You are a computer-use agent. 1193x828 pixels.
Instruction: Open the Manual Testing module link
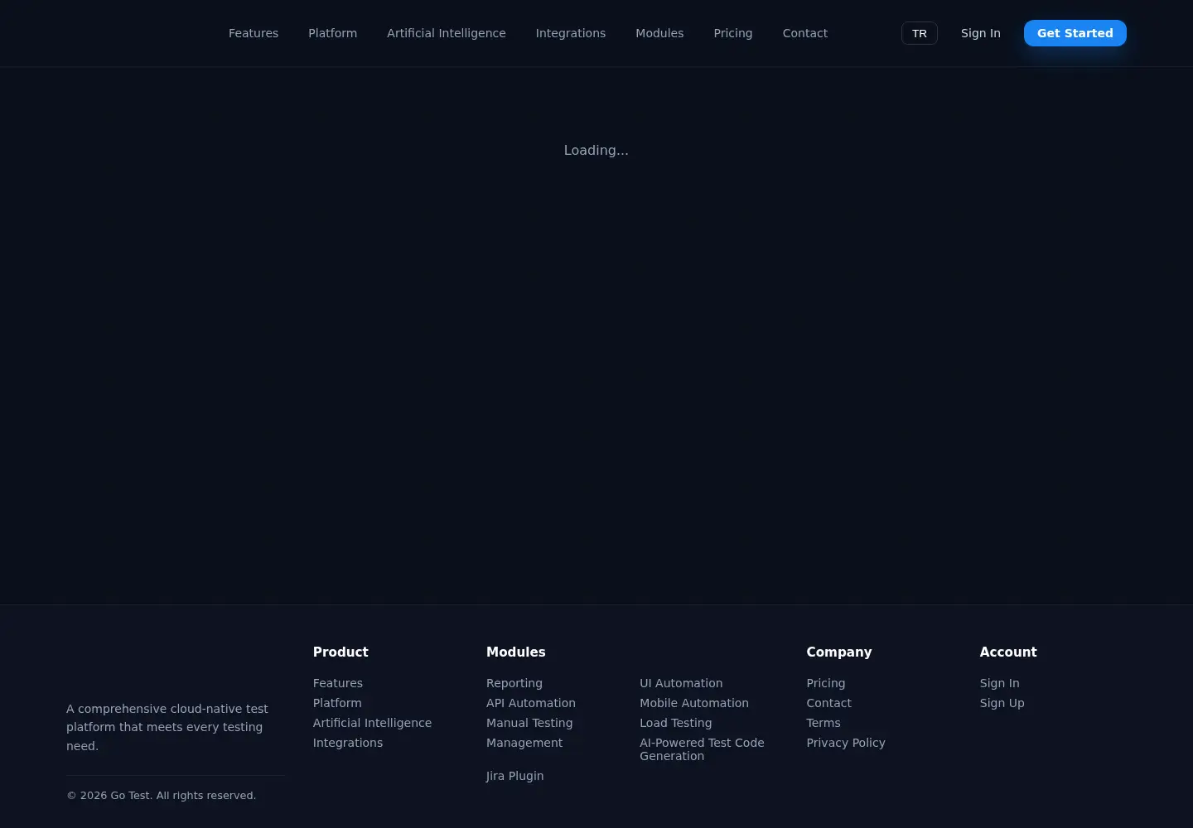coord(529,723)
